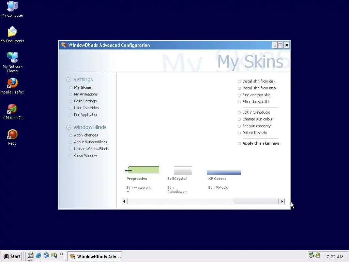Click the Progressive skin name
The height and width of the screenshot is (262, 349).
point(137,179)
